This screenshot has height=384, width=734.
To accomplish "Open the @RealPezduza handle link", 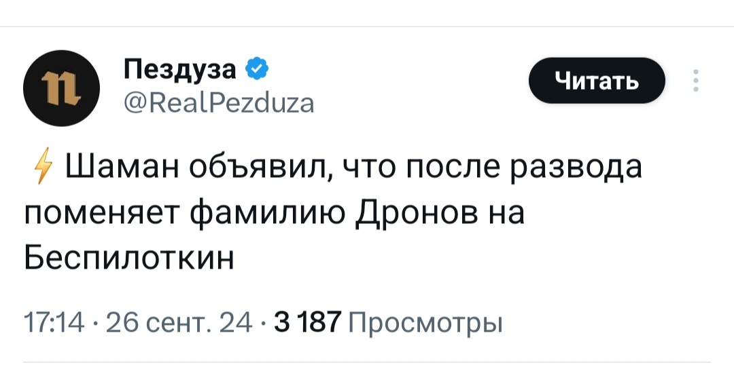I will (x=219, y=104).
